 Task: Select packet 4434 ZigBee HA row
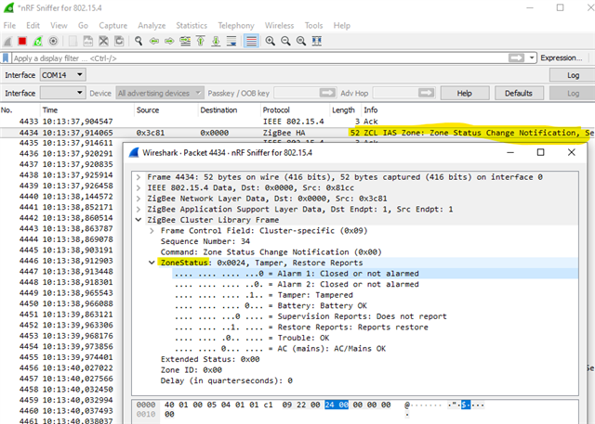pos(297,133)
